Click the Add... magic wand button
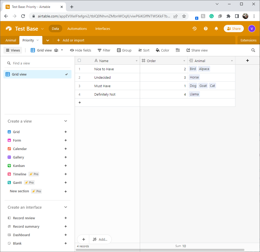This screenshot has width=260, height=252. coord(100,239)
